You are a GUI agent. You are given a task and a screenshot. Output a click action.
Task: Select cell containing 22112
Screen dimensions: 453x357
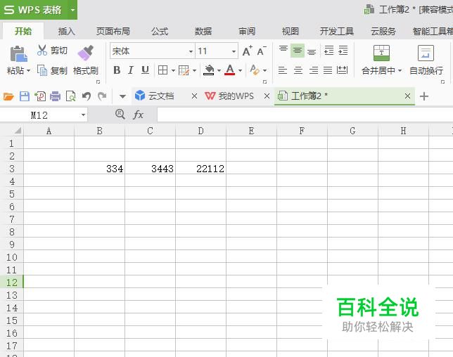tap(200, 168)
